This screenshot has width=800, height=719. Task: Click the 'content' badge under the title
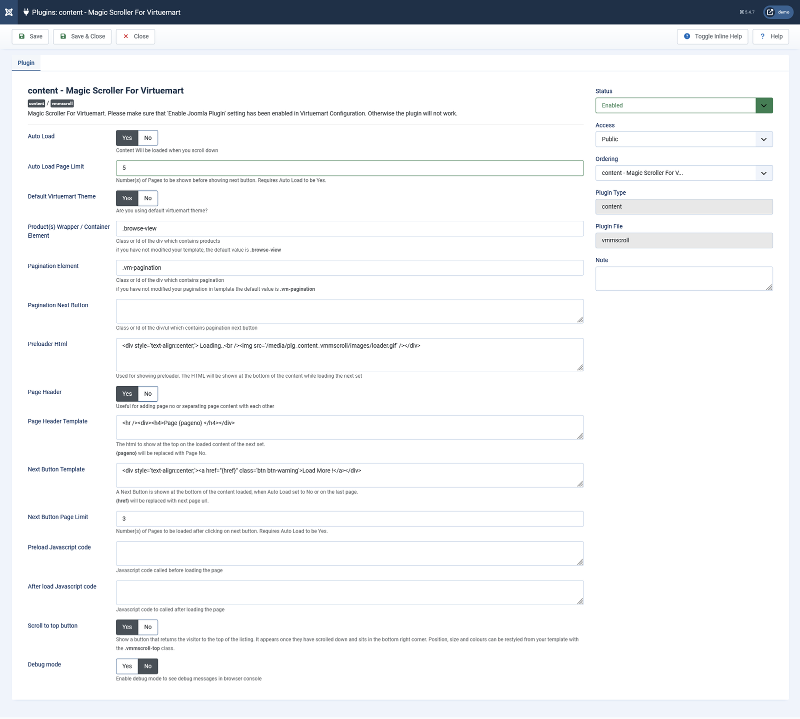pyautogui.click(x=36, y=103)
